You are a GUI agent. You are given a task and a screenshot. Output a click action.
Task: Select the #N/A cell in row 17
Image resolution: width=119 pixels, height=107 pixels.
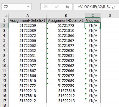click(93, 101)
